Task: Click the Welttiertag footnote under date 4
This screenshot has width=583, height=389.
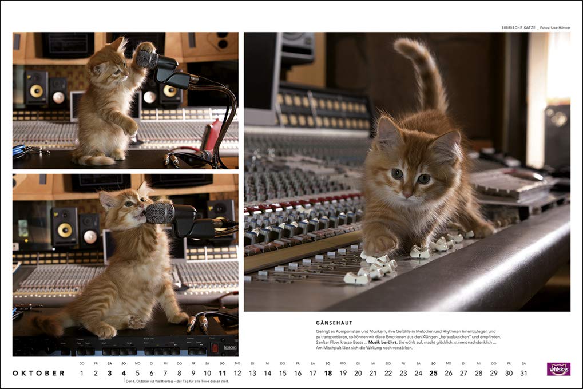Action: coord(177,381)
